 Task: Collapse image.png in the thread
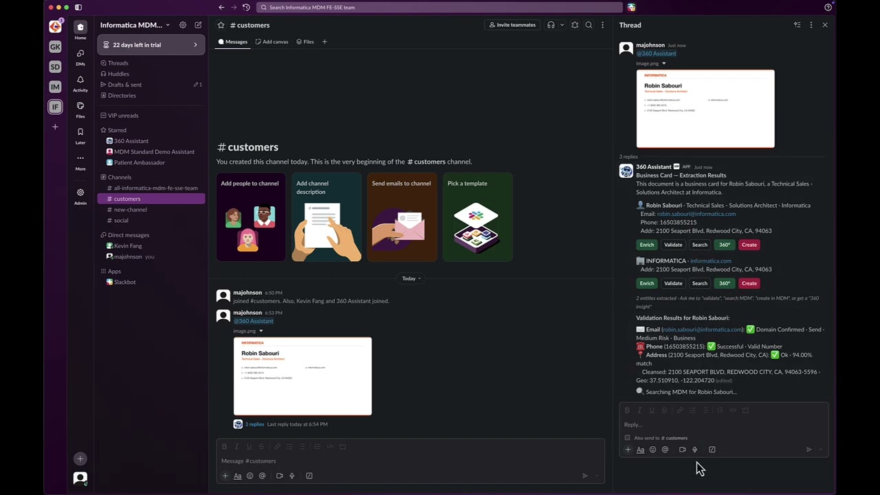click(x=663, y=63)
